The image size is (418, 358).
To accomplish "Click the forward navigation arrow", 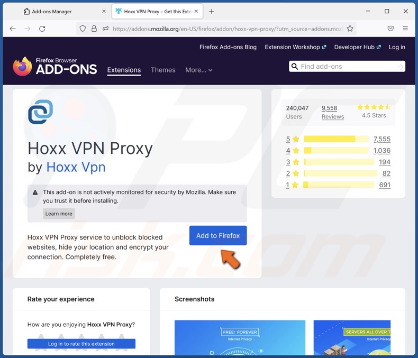I will coord(27,29).
